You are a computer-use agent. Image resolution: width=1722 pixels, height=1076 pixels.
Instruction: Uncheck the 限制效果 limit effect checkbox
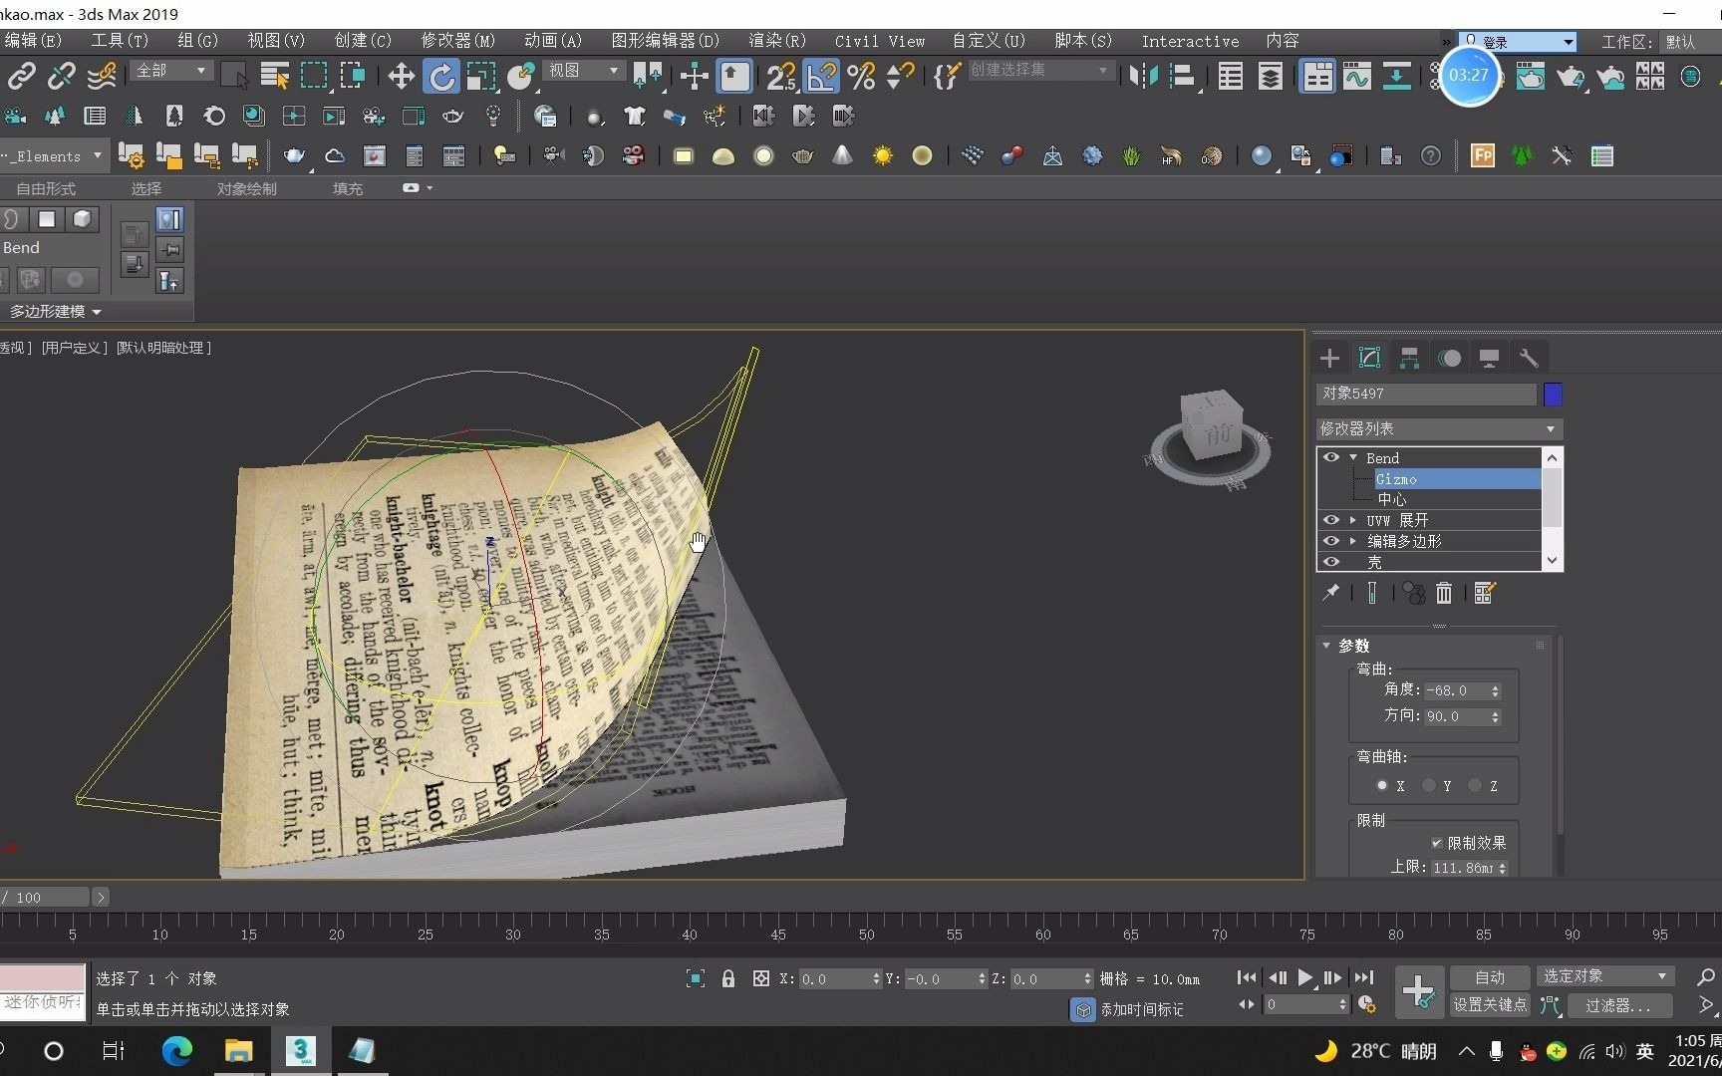click(1436, 843)
